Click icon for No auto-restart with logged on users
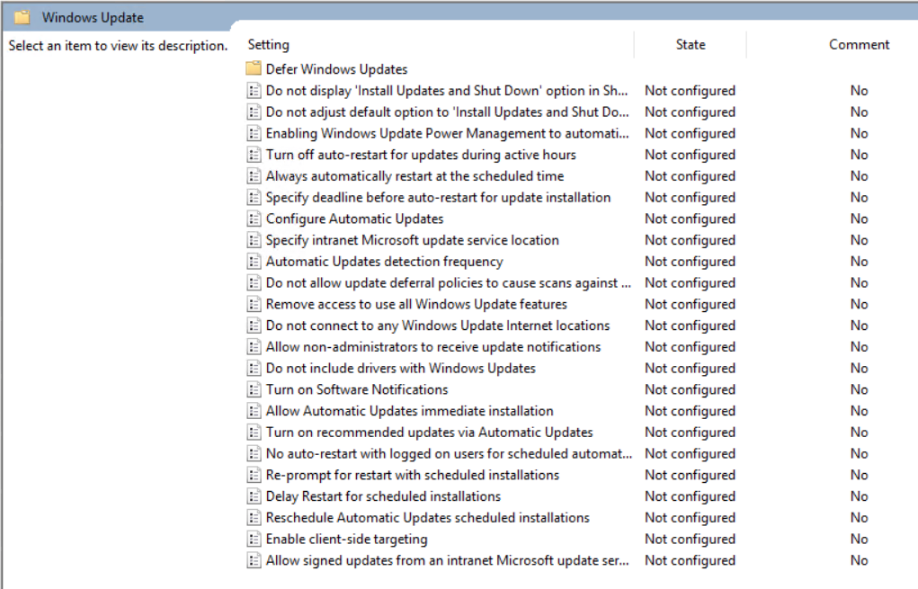The height and width of the screenshot is (589, 918). coord(254,454)
